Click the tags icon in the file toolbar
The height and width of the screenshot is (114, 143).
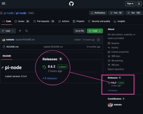(27, 31)
